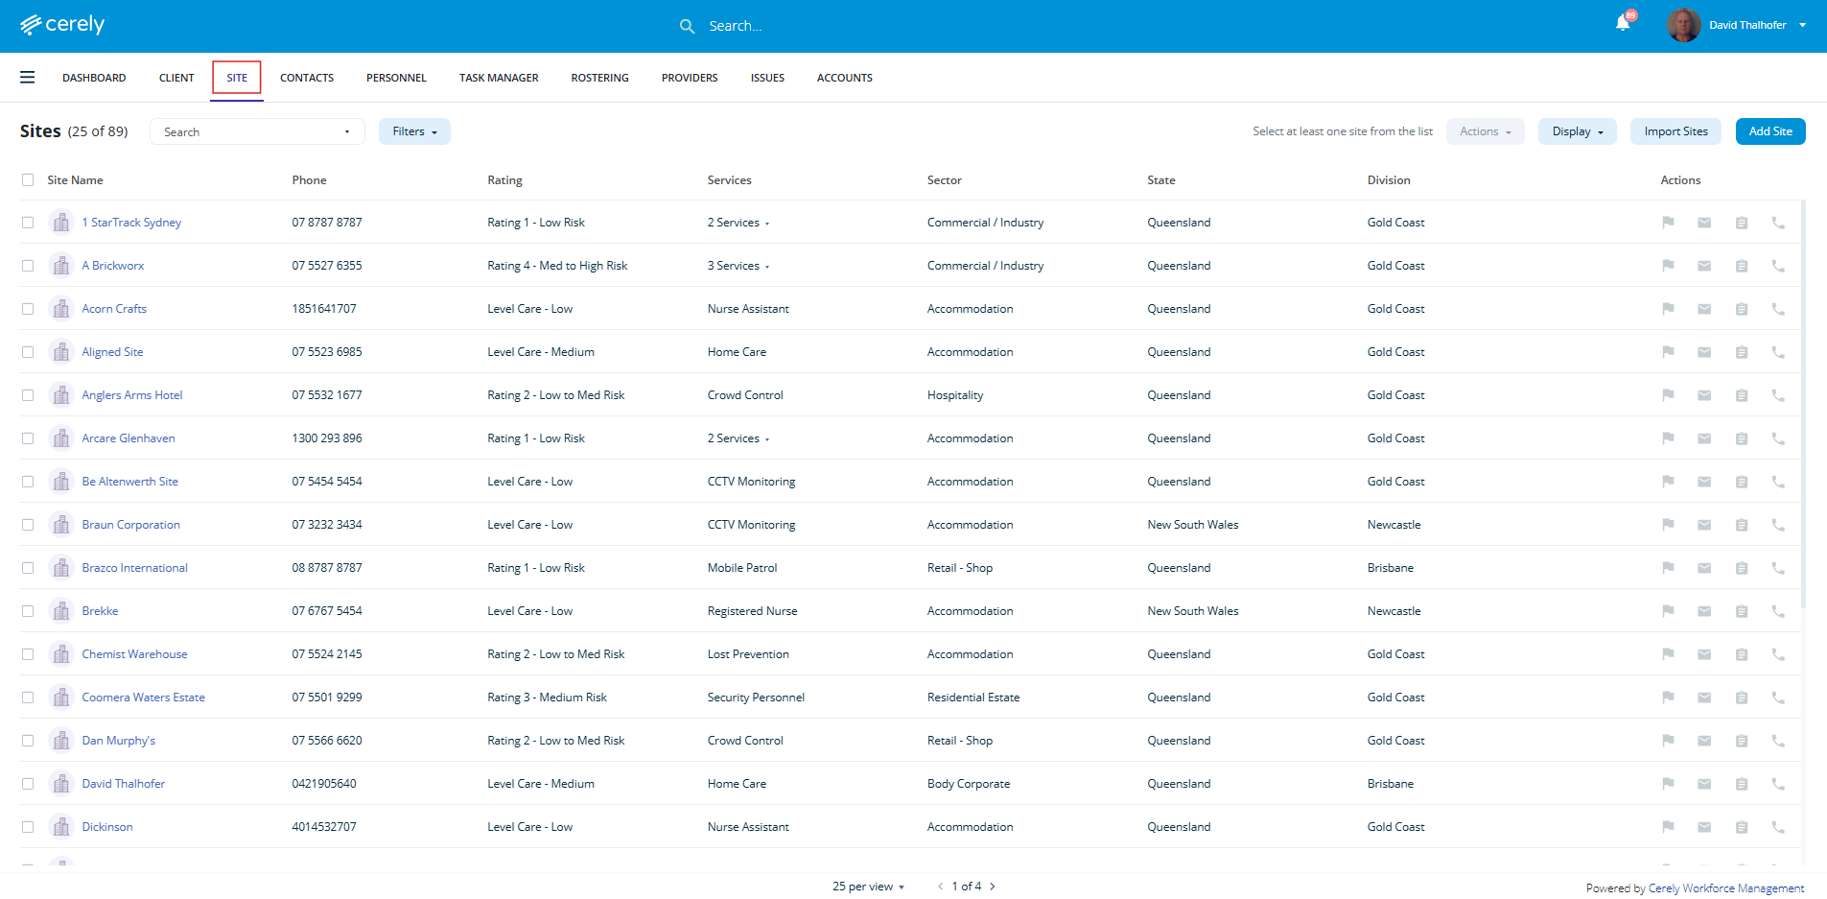Click the flag icon for Dickinson
Image resolution: width=1827 pixels, height=899 pixels.
pos(1668,827)
